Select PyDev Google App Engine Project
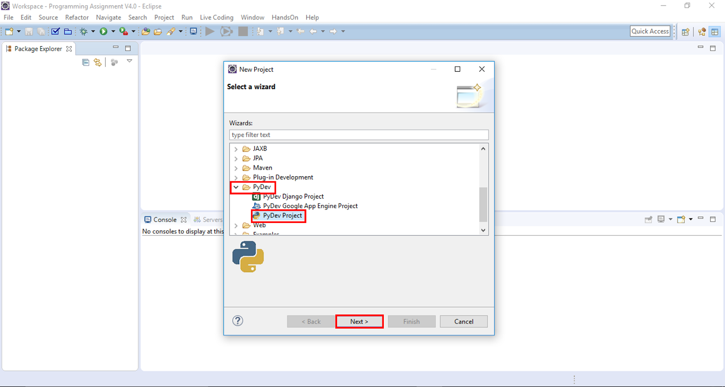 [x=305, y=206]
